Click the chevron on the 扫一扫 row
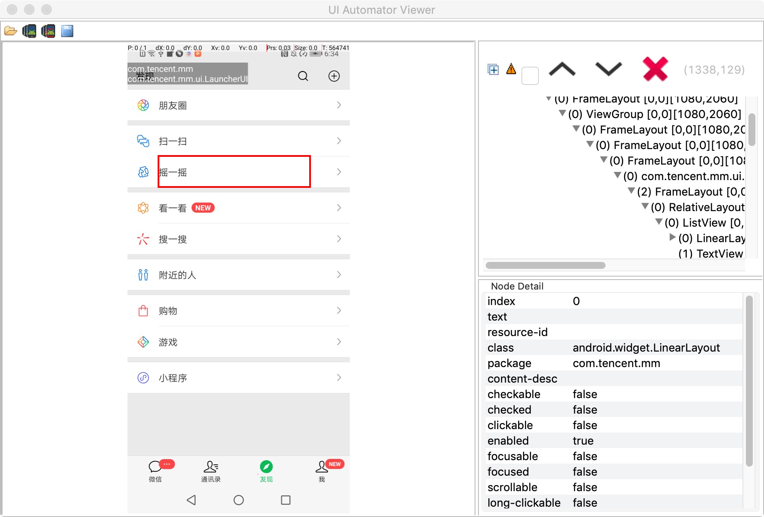Image resolution: width=764 pixels, height=517 pixels. point(339,141)
